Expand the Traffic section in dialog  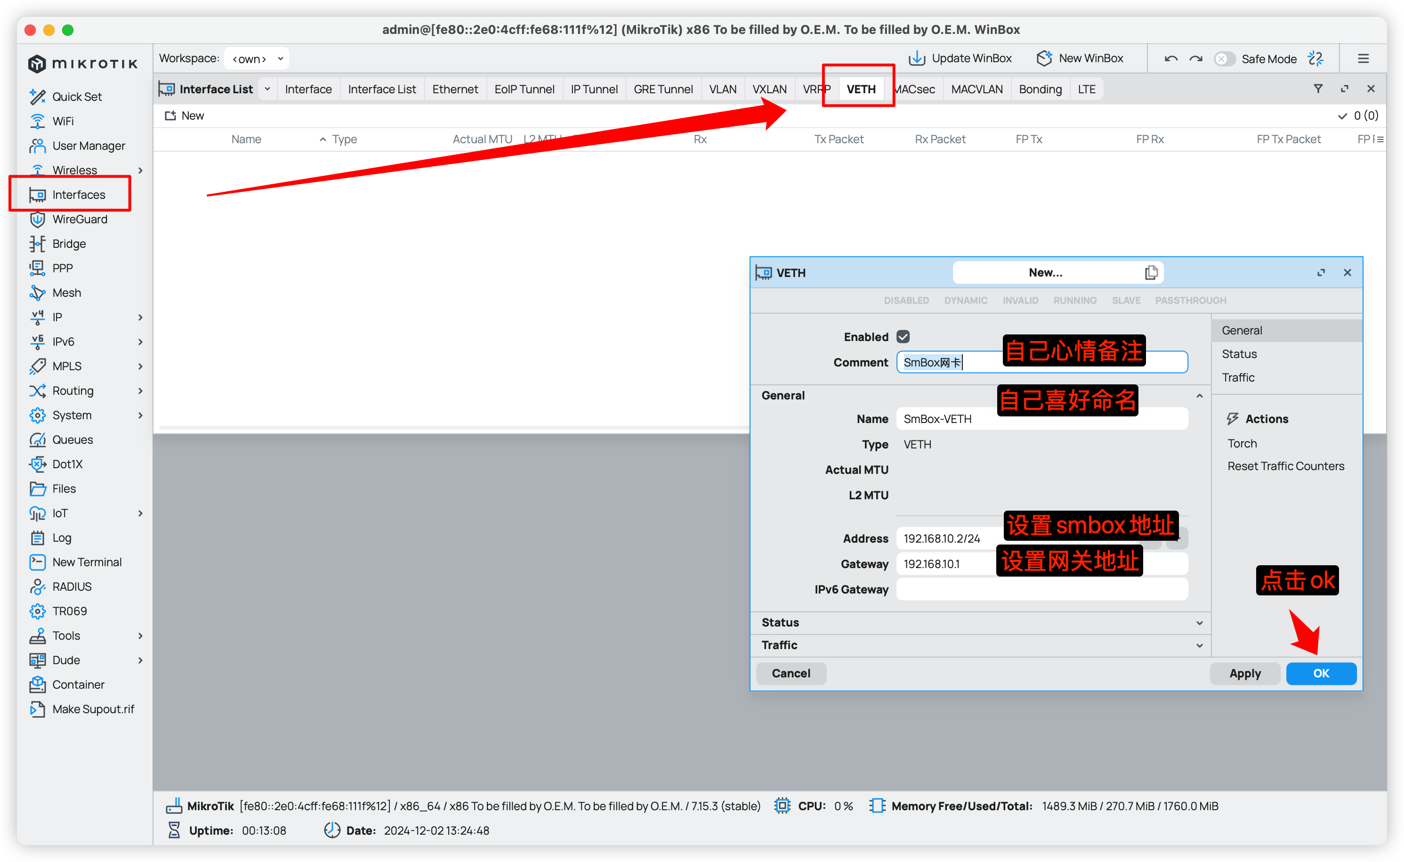[981, 645]
